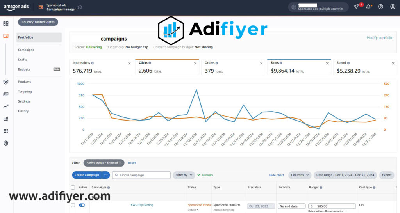Show info tooltip for Spend metric
This screenshot has width=400, height=213.
[348, 63]
